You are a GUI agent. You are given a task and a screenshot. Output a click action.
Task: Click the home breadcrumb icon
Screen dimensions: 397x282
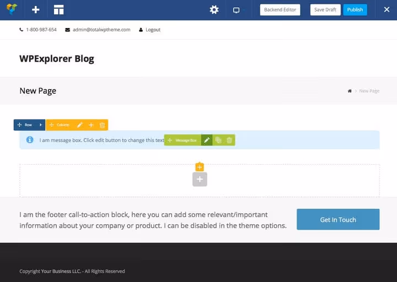tap(350, 91)
